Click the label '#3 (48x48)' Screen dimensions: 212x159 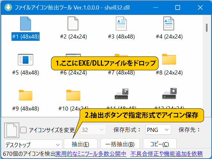click(x=121, y=37)
